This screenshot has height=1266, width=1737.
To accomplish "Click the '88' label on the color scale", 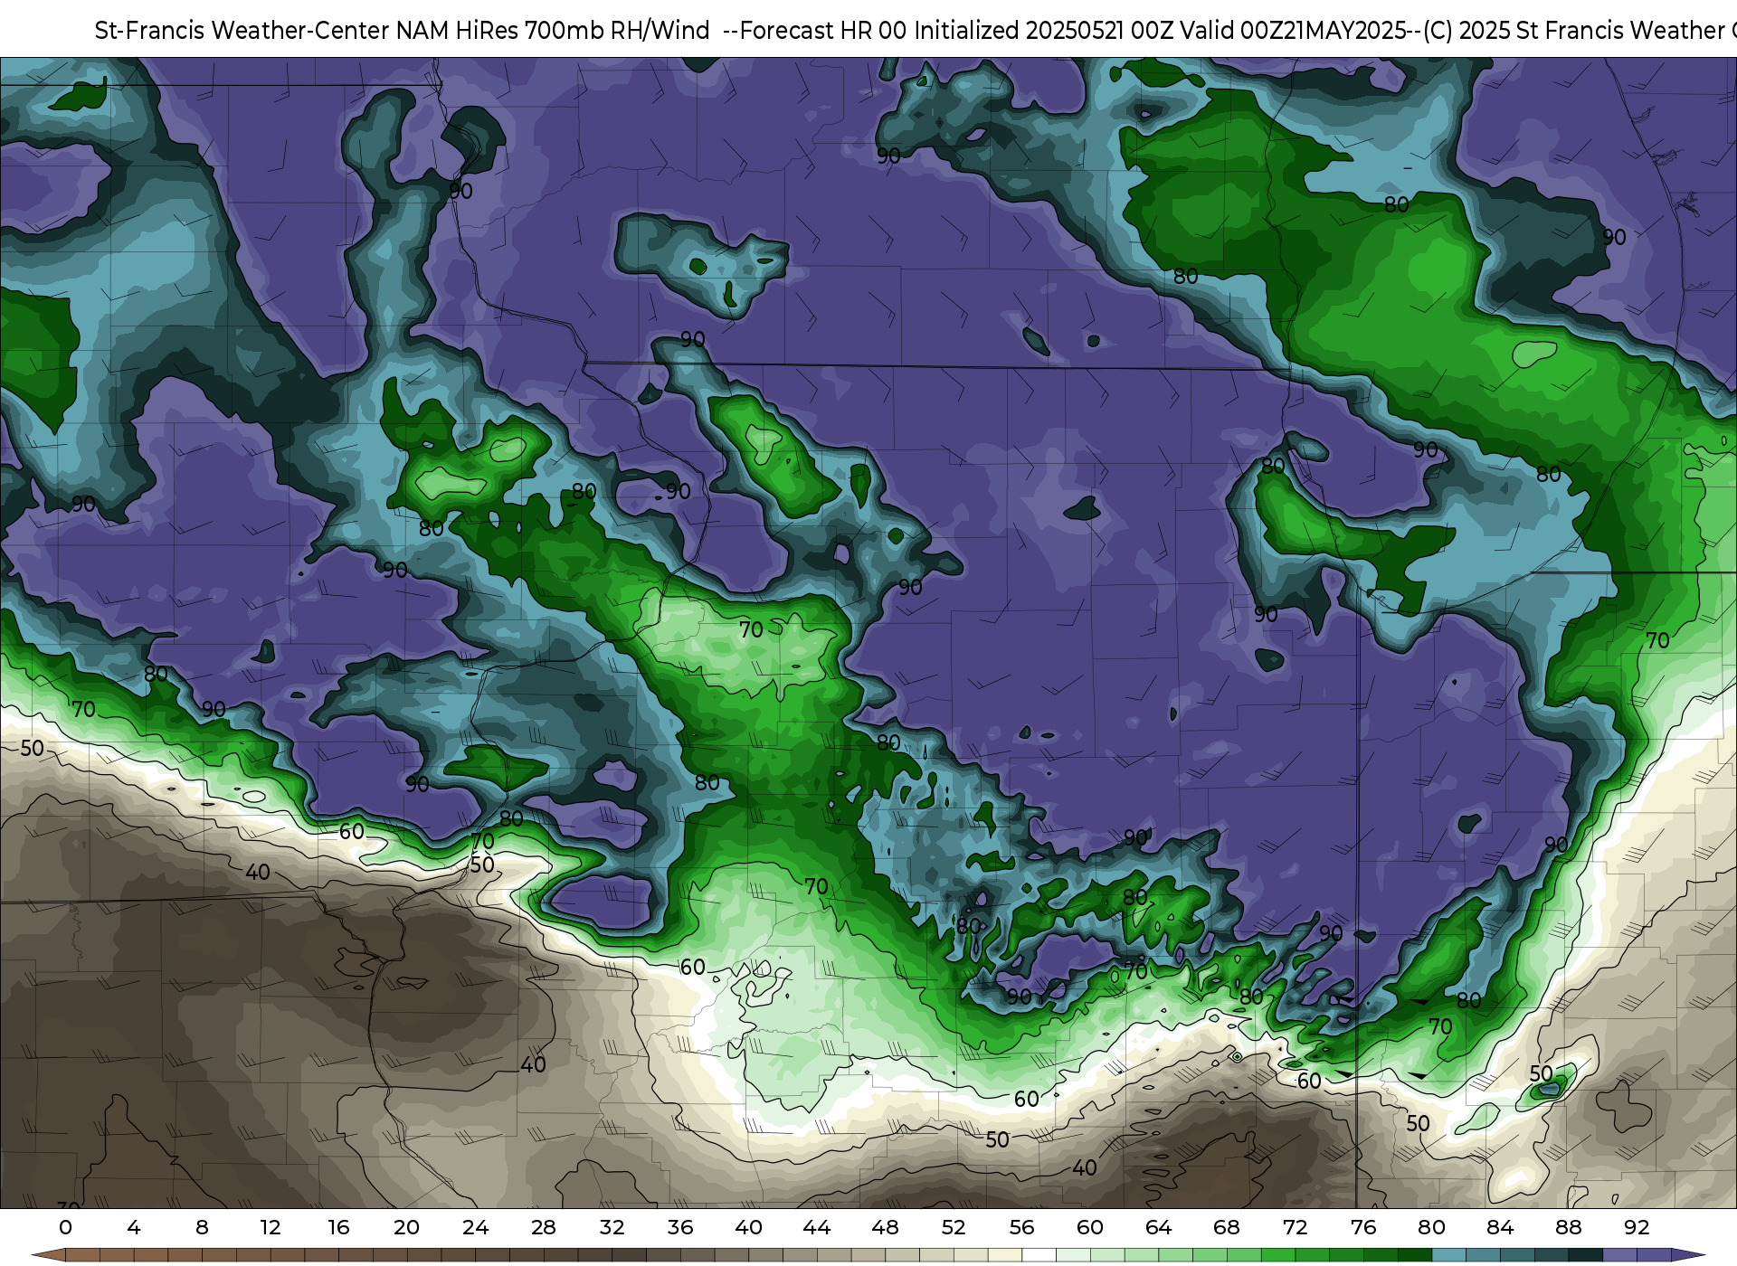I will click(1569, 1227).
